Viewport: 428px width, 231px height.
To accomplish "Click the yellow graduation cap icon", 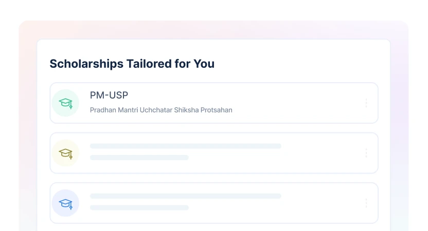I will 65,153.
